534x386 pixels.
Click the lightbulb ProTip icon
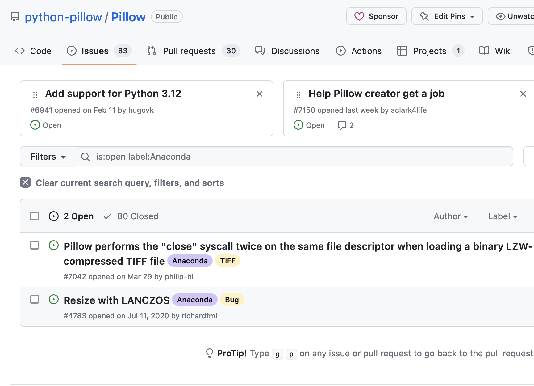(x=210, y=353)
